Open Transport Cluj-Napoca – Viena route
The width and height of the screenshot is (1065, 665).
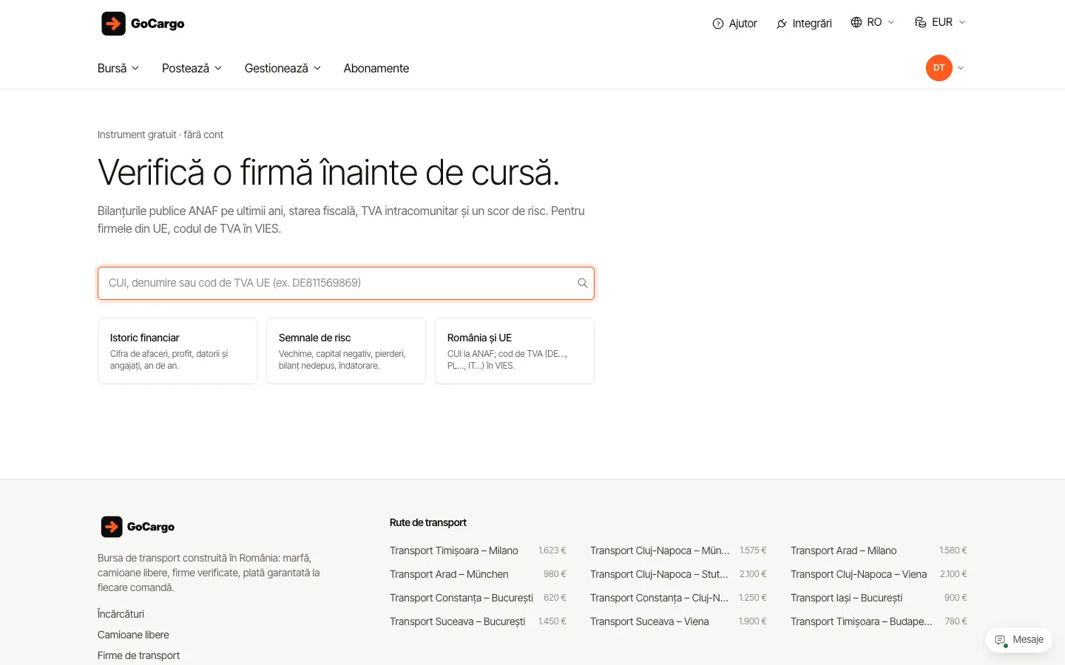coord(879,574)
